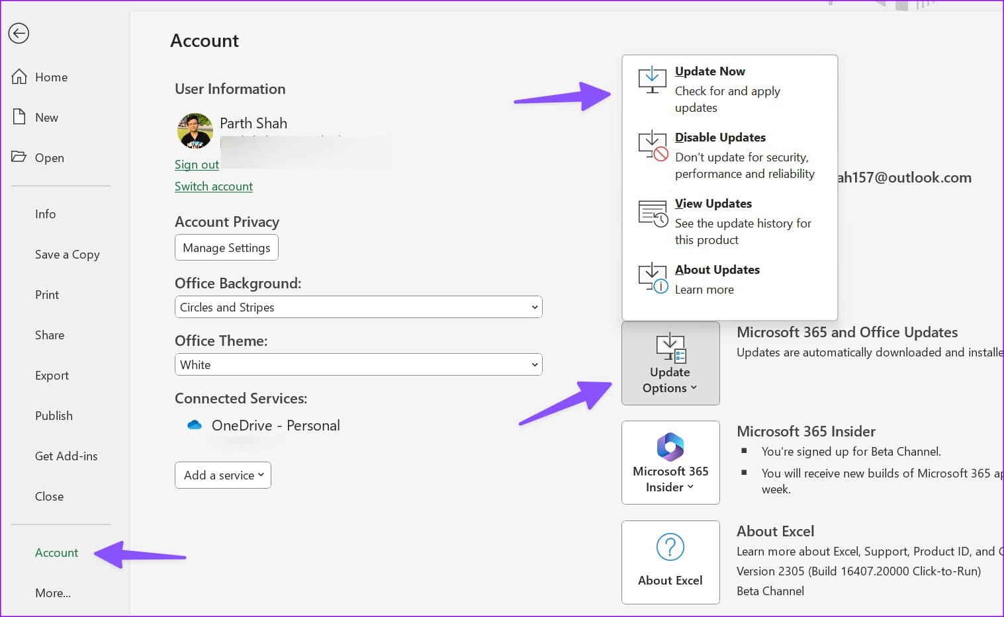Image resolution: width=1004 pixels, height=617 pixels.
Task: Open More... in the sidebar
Action: point(53,593)
